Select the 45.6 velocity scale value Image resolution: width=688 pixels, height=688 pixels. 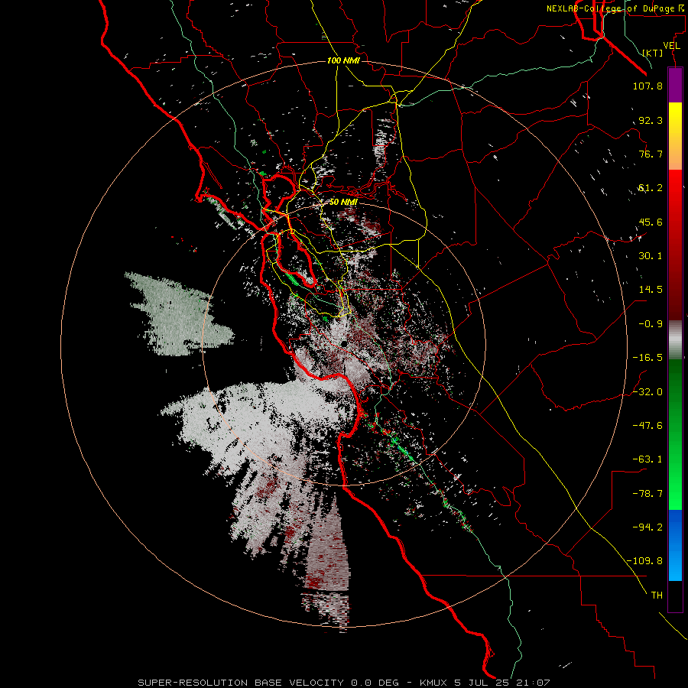[651, 222]
